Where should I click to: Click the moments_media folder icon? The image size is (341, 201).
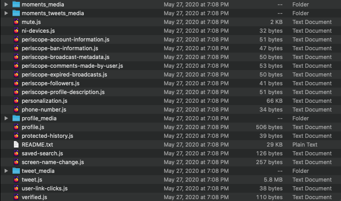pos(17,5)
